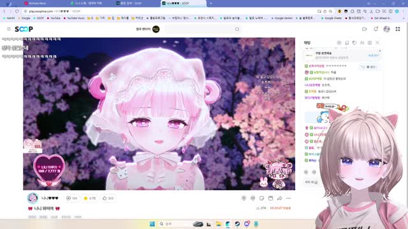Click the broadcast camera icon in header
The image size is (408, 229).
coord(364,29)
